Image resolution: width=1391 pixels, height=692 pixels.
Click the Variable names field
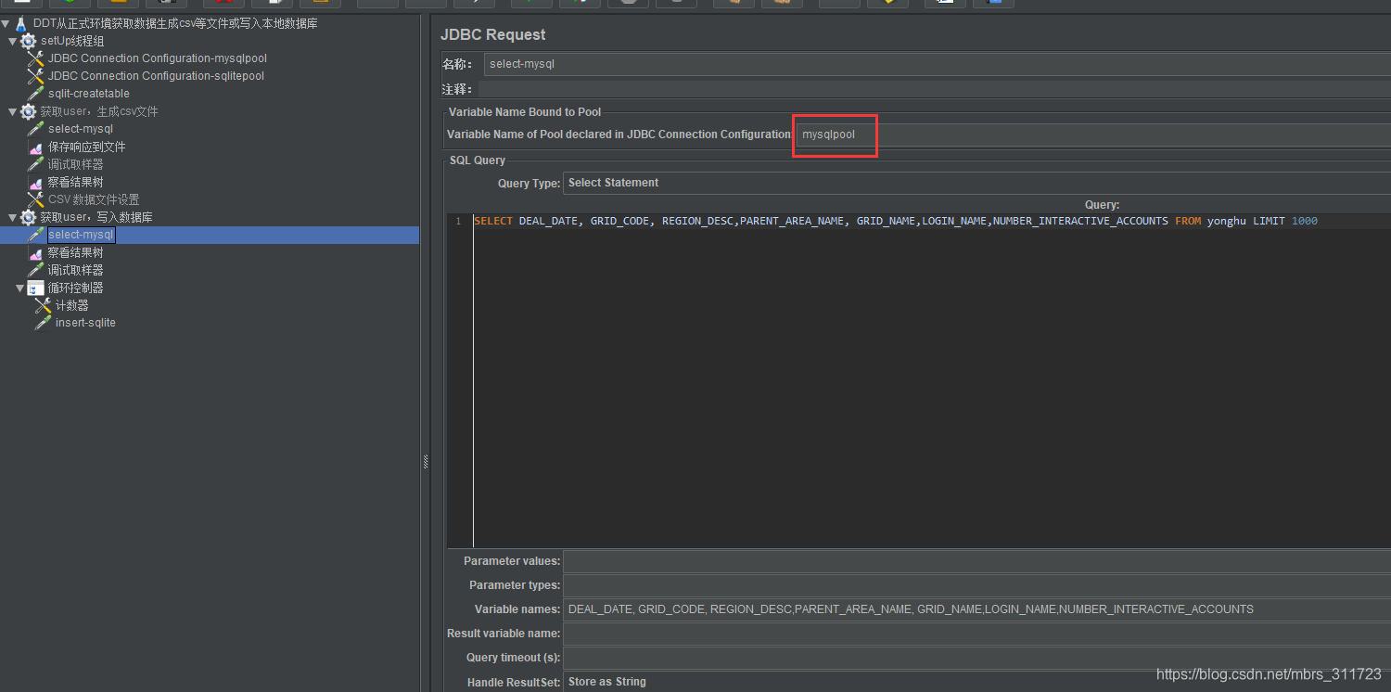click(976, 609)
